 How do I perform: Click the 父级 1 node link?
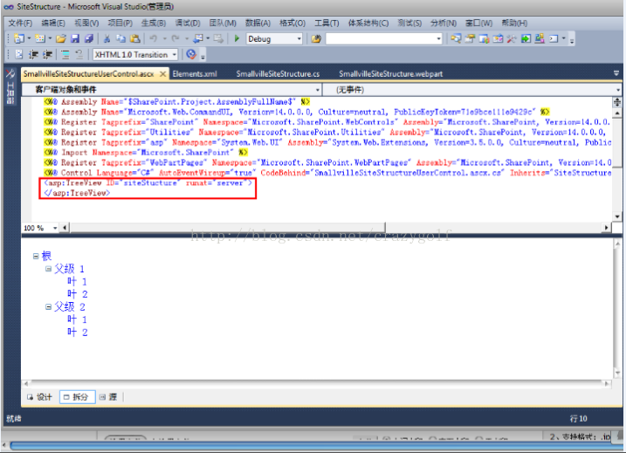point(70,269)
